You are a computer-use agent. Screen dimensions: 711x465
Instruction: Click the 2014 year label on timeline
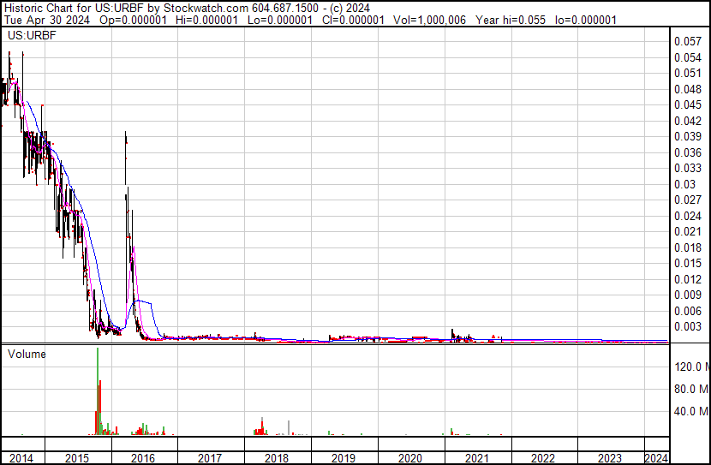pyautogui.click(x=21, y=458)
